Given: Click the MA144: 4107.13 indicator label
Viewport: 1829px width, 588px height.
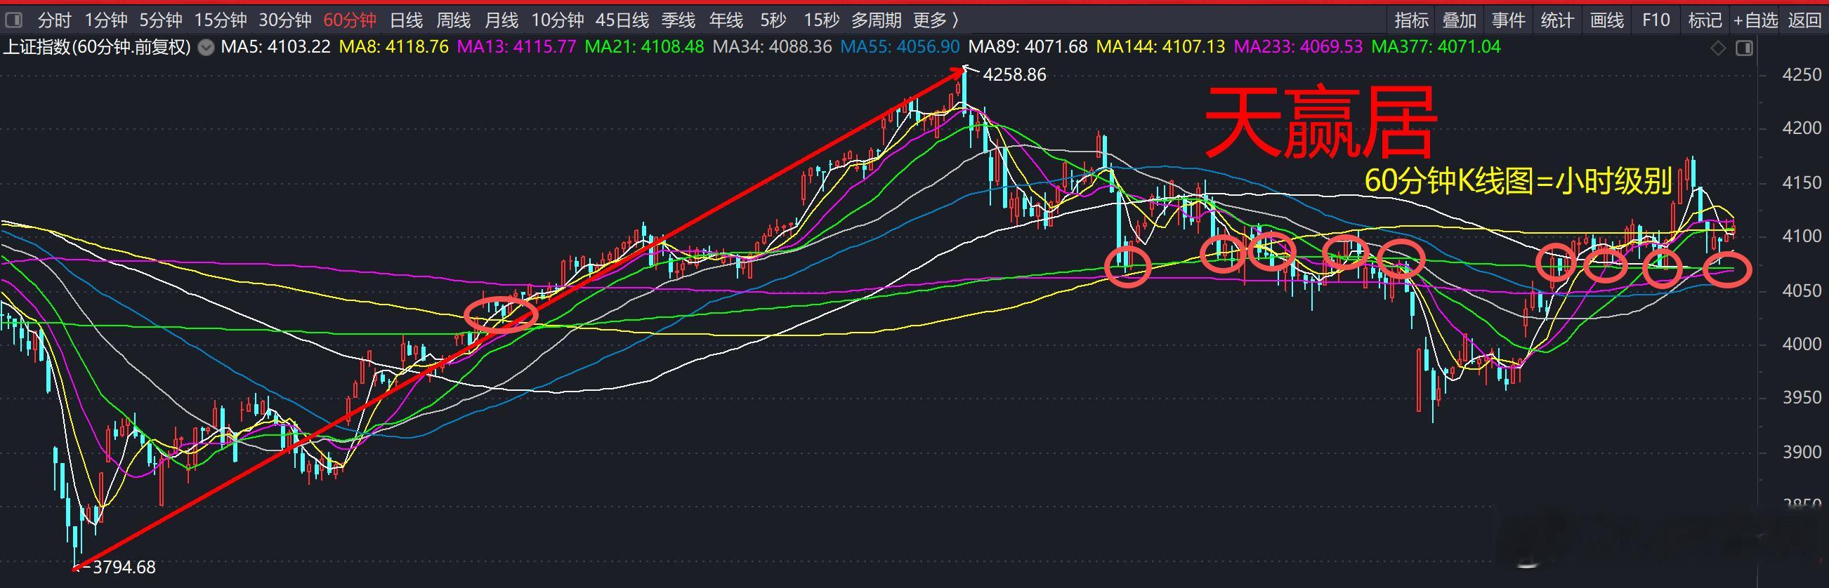Looking at the screenshot, I should [1161, 48].
